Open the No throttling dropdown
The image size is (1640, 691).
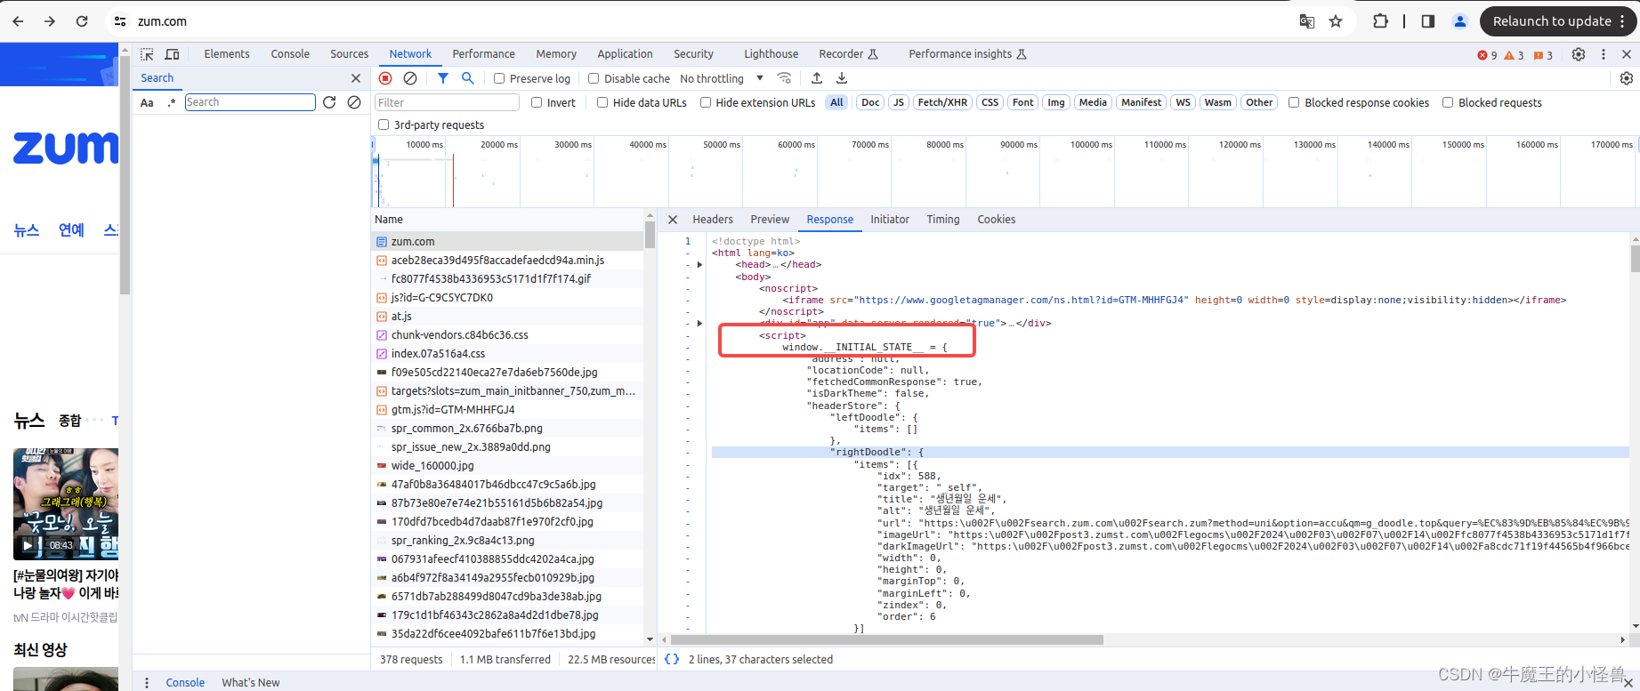tap(722, 78)
